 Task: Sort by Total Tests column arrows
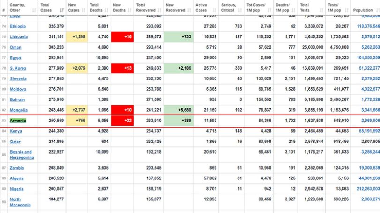point(321,10)
